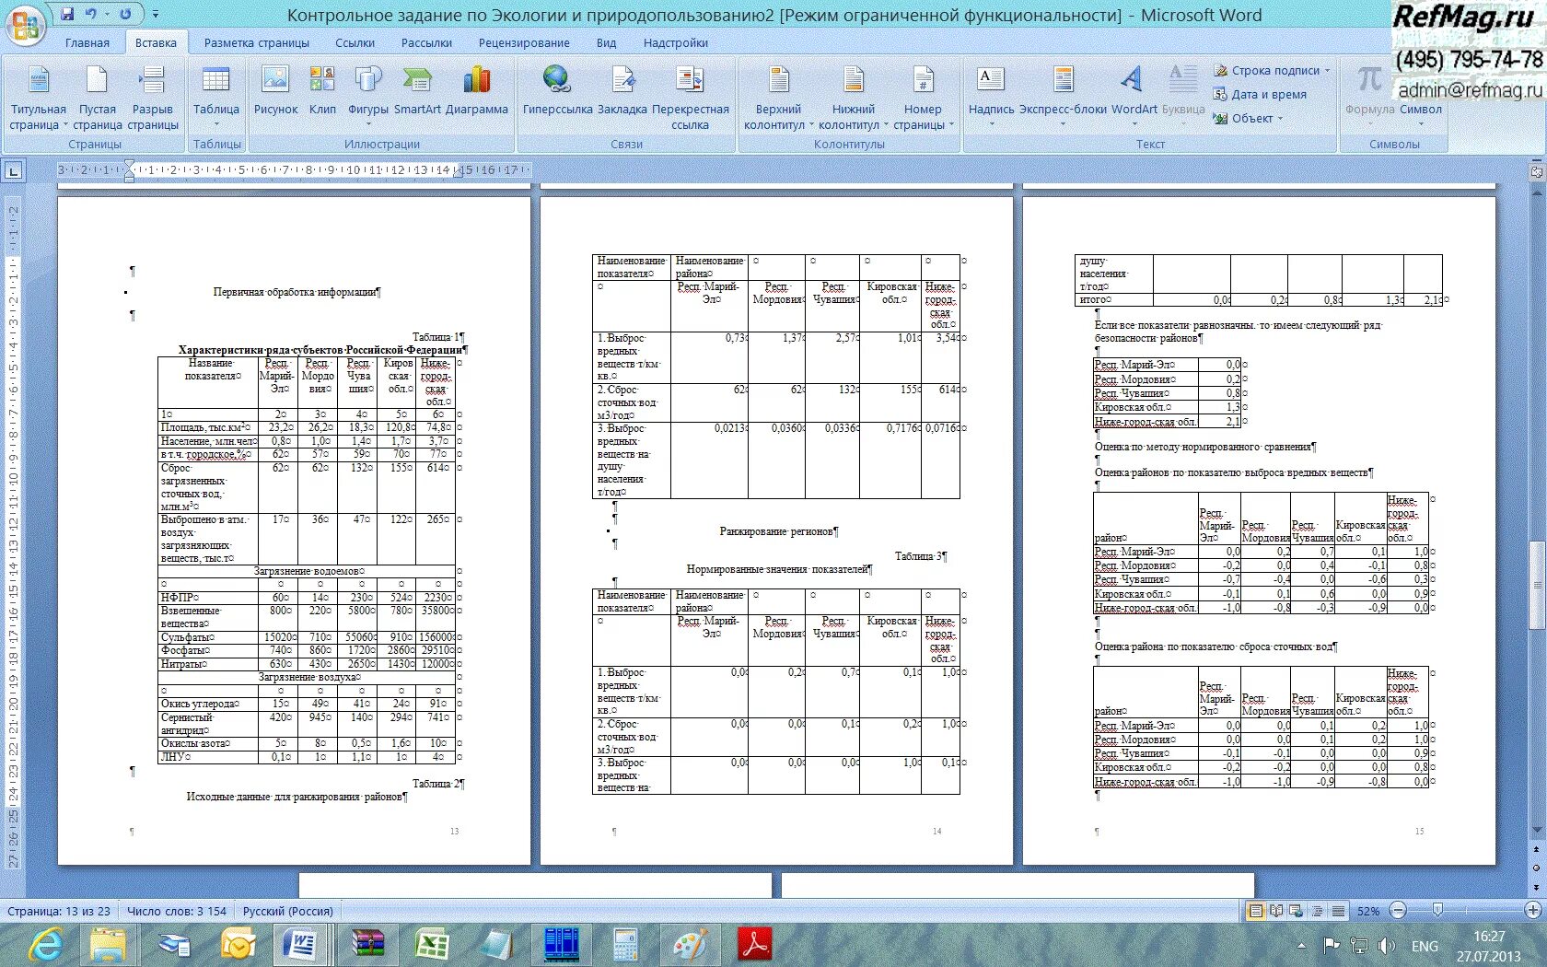Screen dimensions: 1547x967
Task: Switch to full screen reading view
Action: (1275, 911)
